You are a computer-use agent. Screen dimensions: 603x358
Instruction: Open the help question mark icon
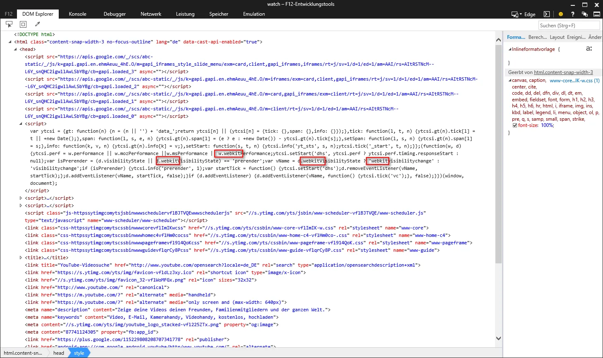coord(573,14)
